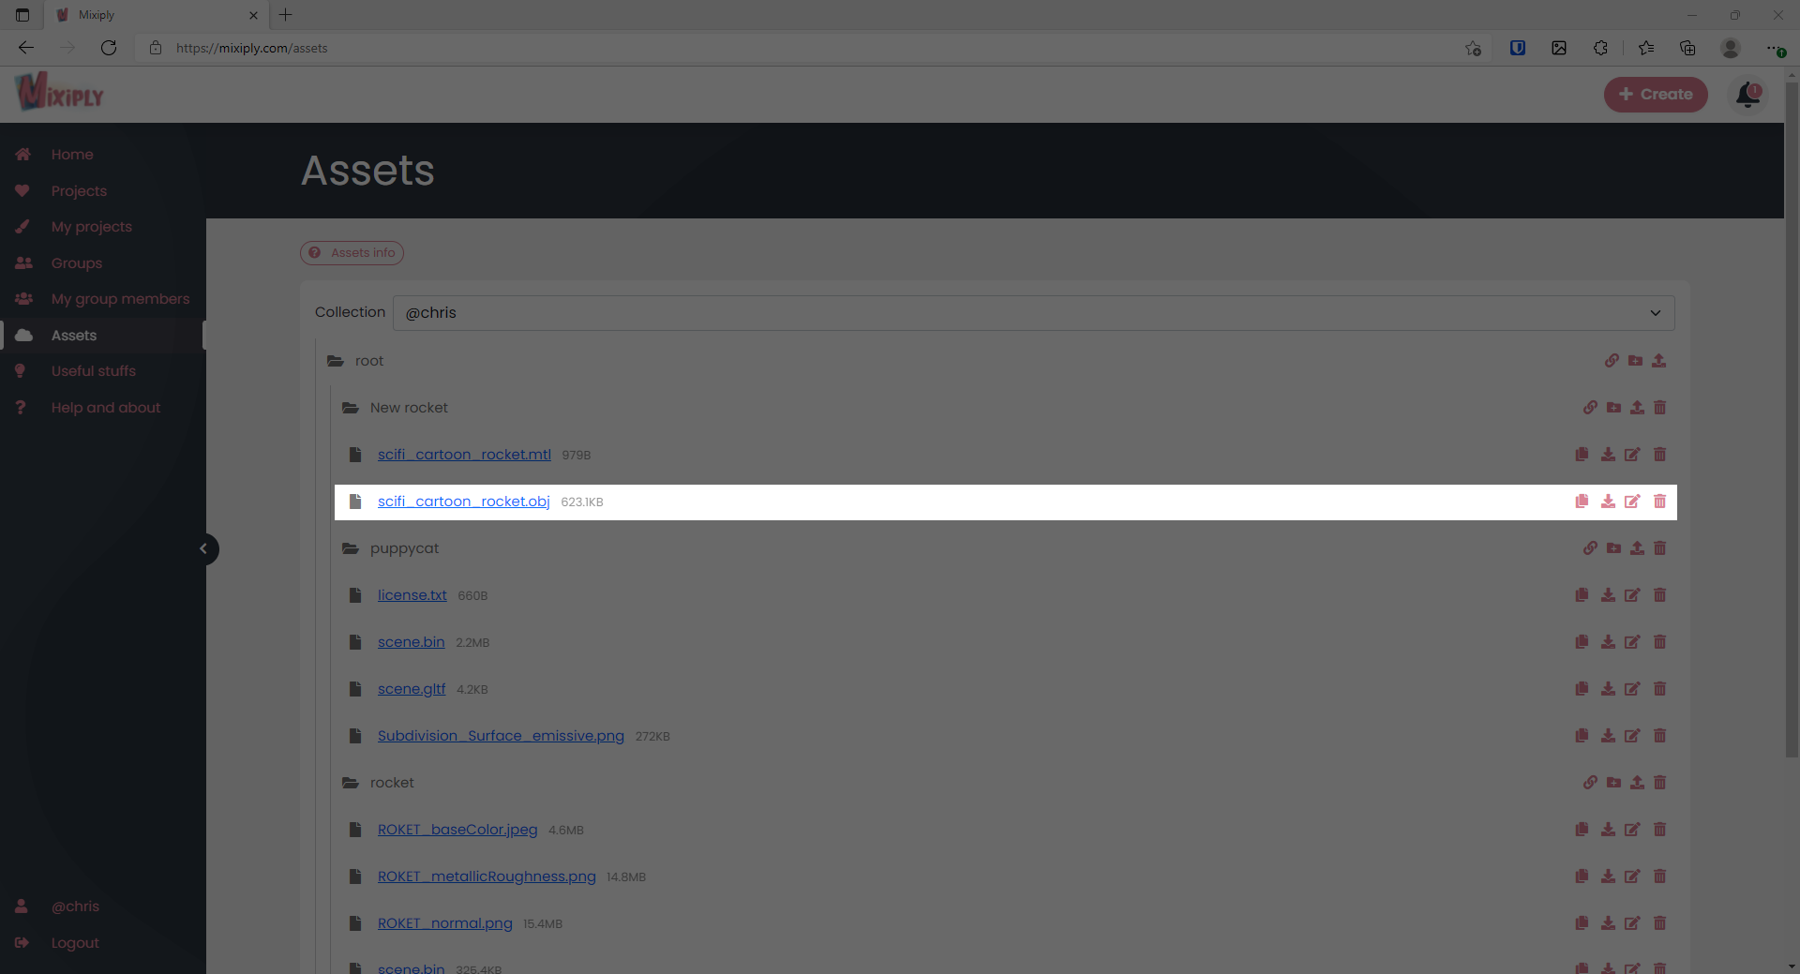This screenshot has width=1800, height=974.
Task: Download scifi_cartoon_rocket.mtl
Action: 1608,455
